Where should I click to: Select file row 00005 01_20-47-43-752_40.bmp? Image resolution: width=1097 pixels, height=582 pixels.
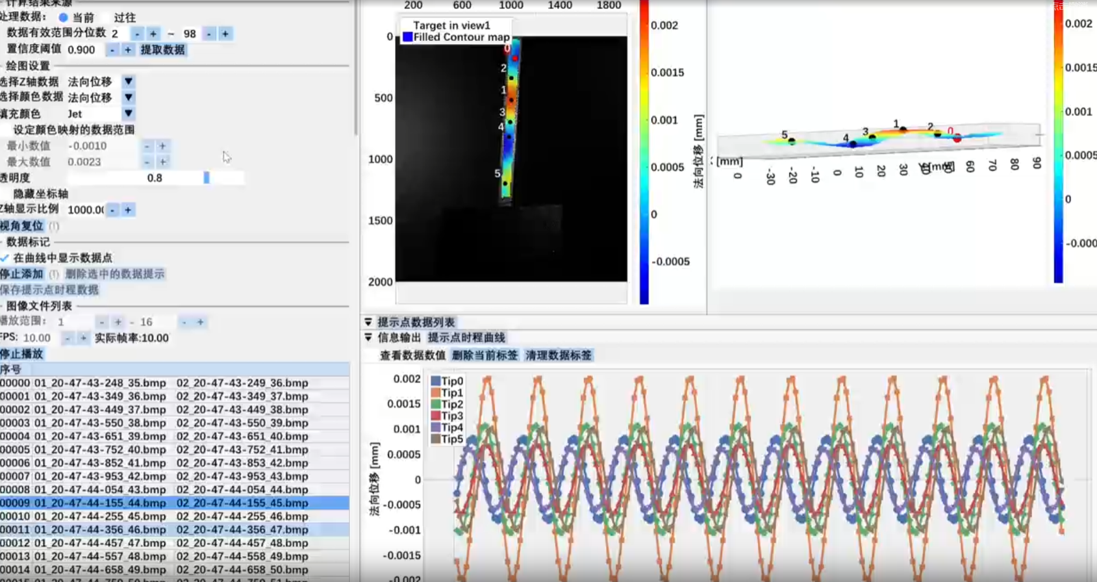point(175,450)
